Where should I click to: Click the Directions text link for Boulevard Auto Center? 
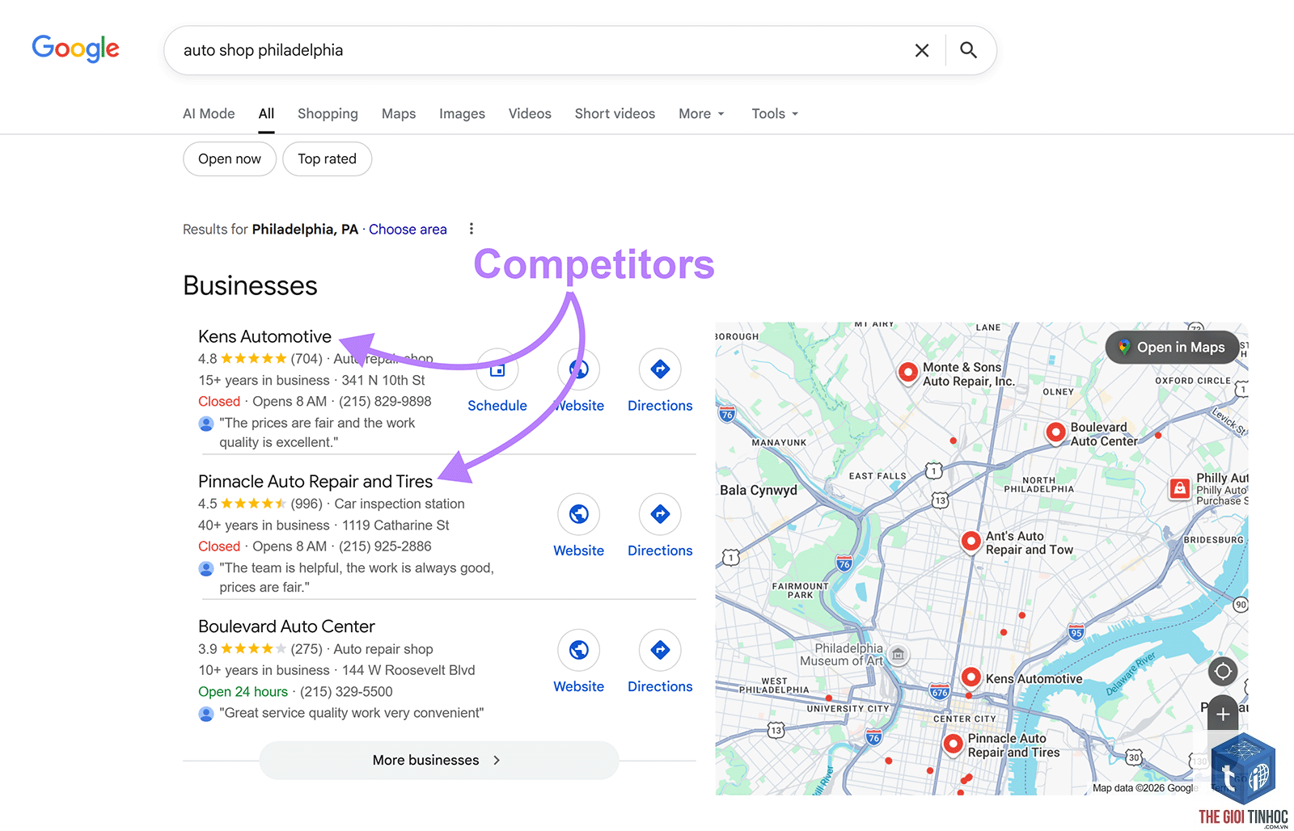coord(660,686)
